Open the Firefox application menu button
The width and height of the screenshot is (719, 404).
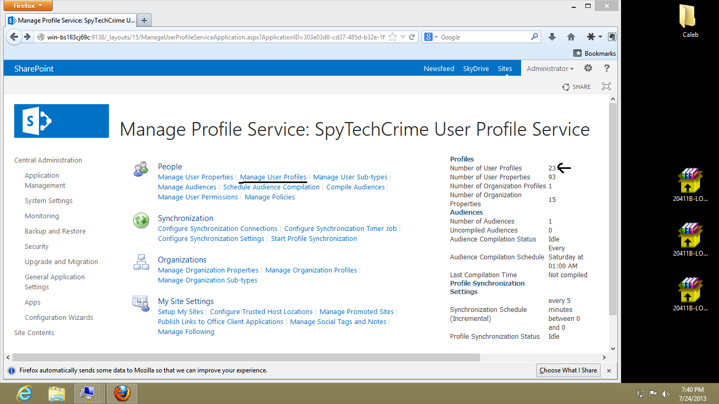[28, 6]
